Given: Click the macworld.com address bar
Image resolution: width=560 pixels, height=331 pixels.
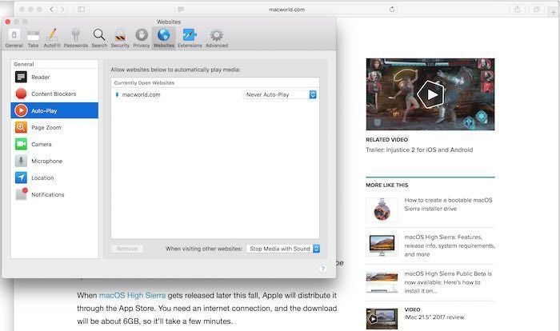Looking at the screenshot, I should click(286, 10).
